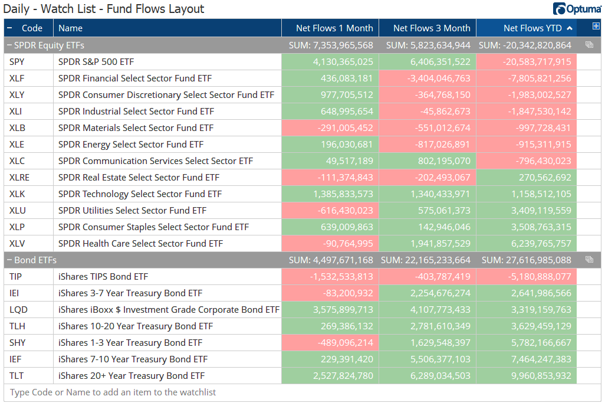
Task: Collapse the SPDR Equity ETFs group
Action: point(9,45)
